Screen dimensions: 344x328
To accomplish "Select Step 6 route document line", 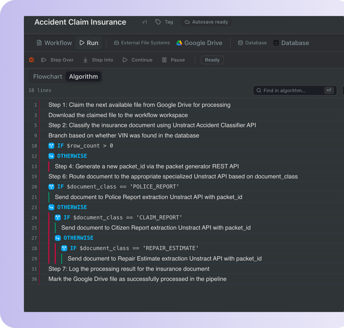I will click(173, 177).
